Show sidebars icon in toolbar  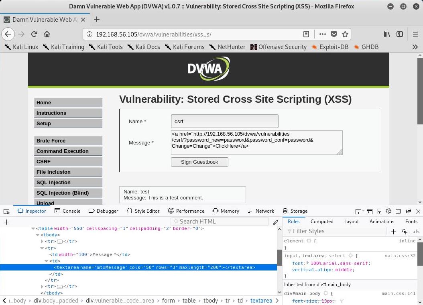point(400,34)
